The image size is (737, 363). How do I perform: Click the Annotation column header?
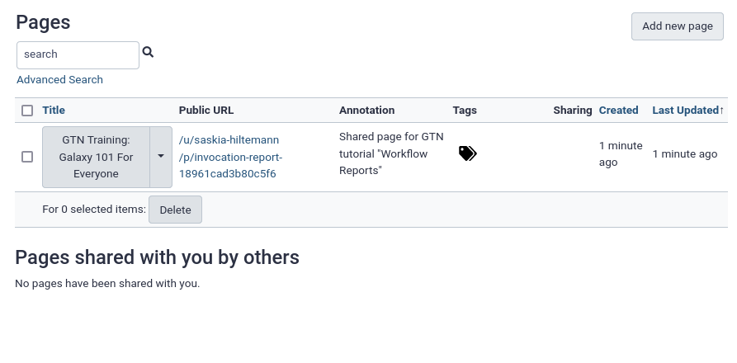coord(367,111)
